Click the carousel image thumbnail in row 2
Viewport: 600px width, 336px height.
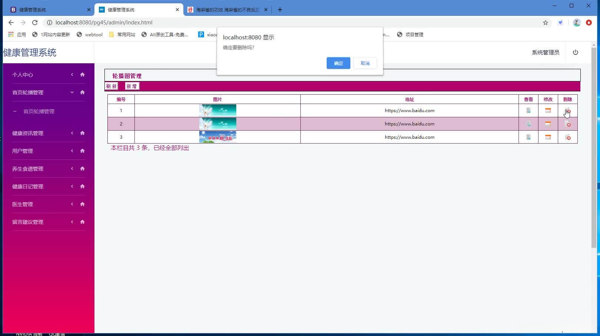(x=218, y=124)
